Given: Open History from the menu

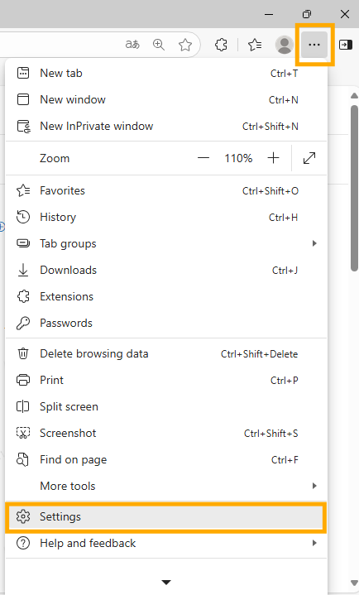Looking at the screenshot, I should 166,217.
